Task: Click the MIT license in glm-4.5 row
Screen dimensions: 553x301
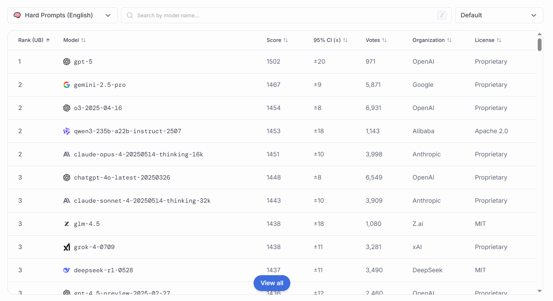Action: (480, 224)
